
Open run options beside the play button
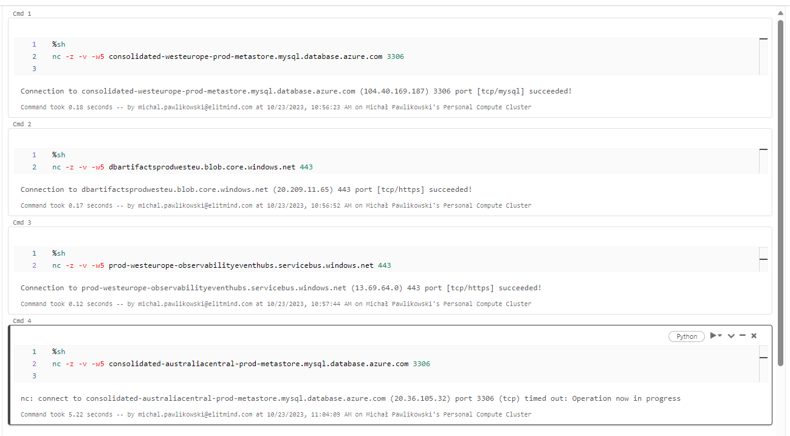click(720, 336)
